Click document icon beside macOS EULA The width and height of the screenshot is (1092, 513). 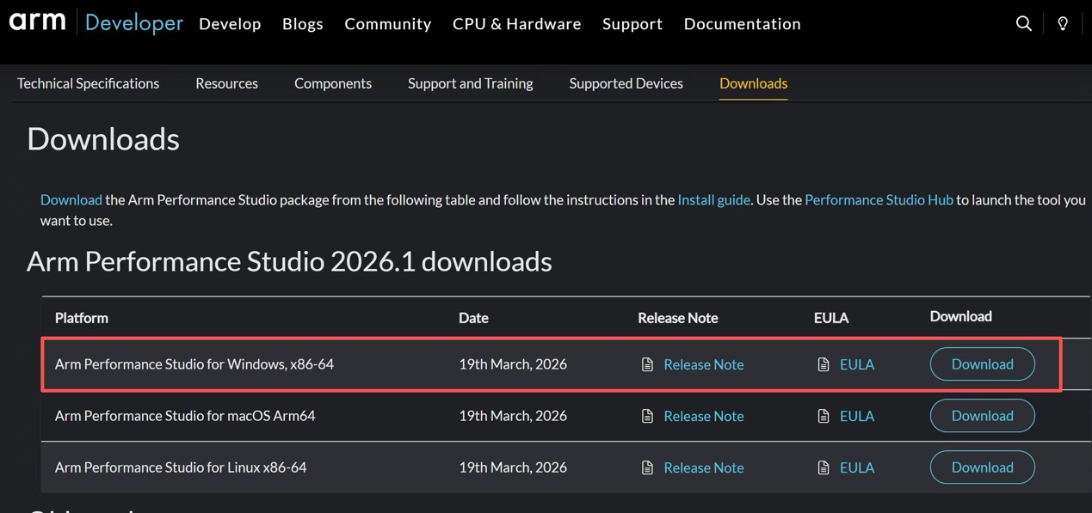pyautogui.click(x=824, y=416)
